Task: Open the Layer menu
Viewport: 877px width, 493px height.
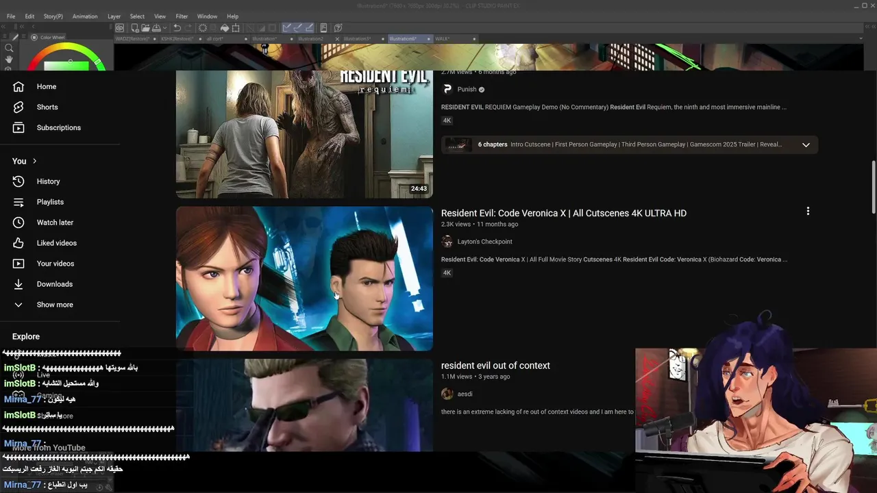Action: [114, 16]
